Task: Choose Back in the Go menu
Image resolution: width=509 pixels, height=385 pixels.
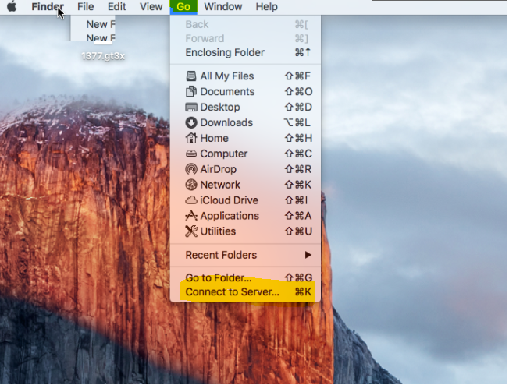Action: pyautogui.click(x=245, y=24)
